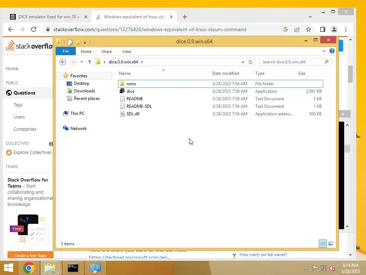
Task: Click New folder icon in quick access toolbar
Action: [78, 42]
